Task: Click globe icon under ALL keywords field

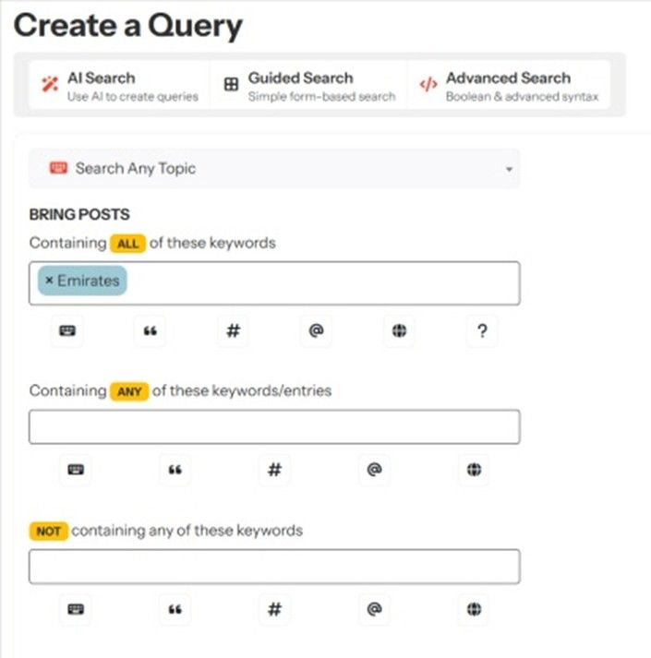Action: click(x=399, y=332)
